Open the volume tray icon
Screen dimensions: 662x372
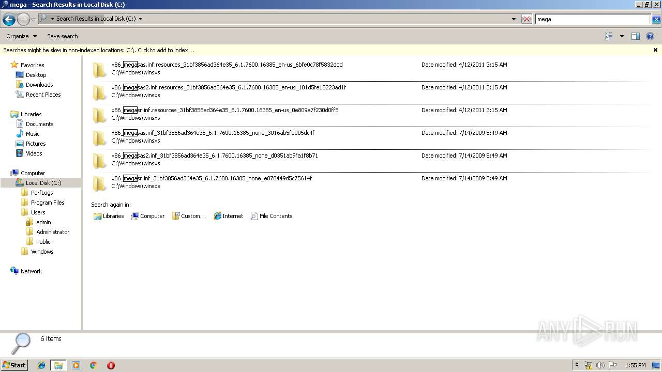[x=600, y=365]
